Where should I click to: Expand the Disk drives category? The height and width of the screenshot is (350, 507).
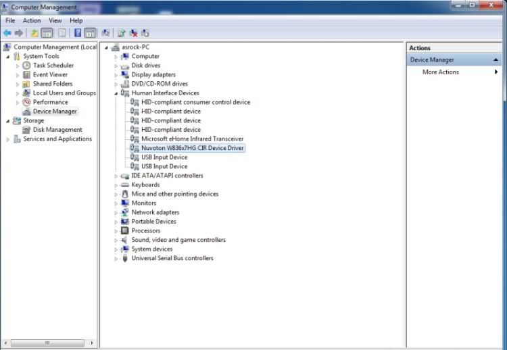[x=116, y=66]
